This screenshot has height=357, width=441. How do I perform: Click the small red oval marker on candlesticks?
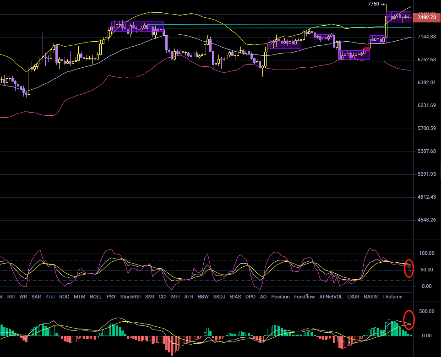click(366, 49)
